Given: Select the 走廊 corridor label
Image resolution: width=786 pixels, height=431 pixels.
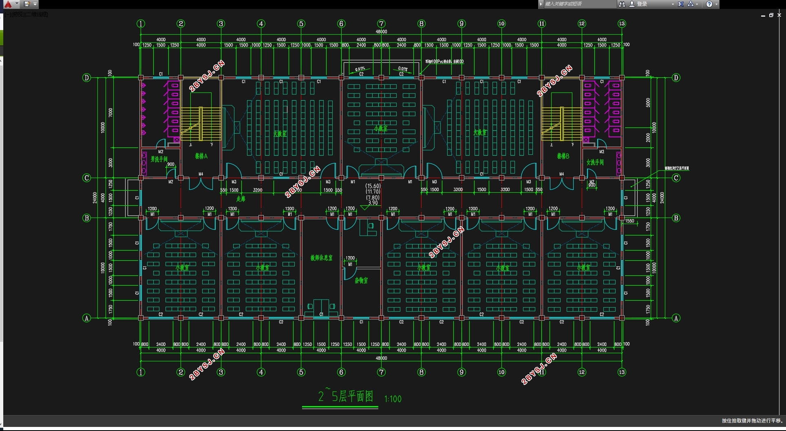Looking at the screenshot, I should click(241, 199).
